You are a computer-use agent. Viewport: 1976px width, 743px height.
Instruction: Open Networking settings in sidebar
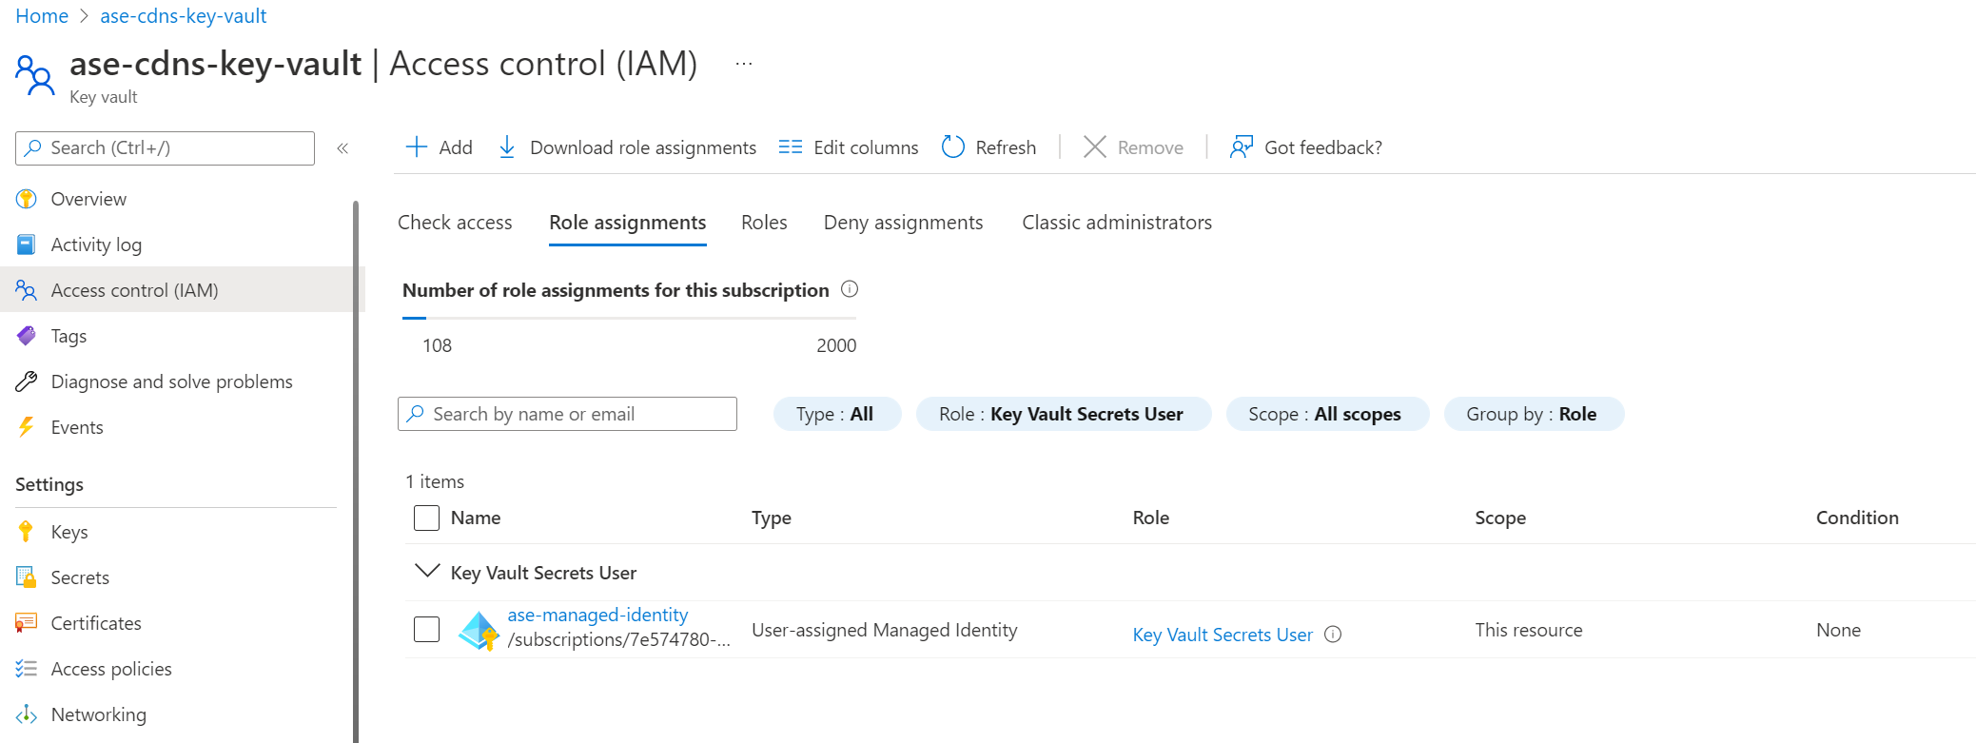click(x=98, y=714)
